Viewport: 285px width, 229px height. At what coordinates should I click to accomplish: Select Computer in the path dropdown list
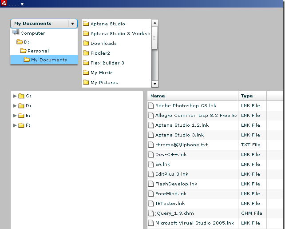point(44,33)
